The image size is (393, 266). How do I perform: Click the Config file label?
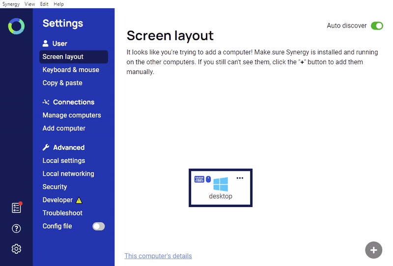(57, 226)
